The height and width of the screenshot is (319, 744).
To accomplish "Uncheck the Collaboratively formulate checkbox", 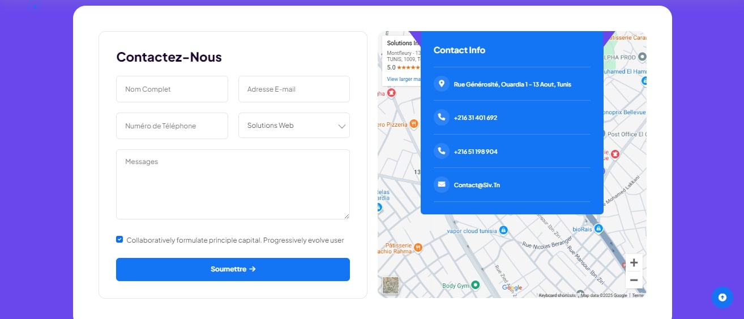I will click(x=119, y=239).
